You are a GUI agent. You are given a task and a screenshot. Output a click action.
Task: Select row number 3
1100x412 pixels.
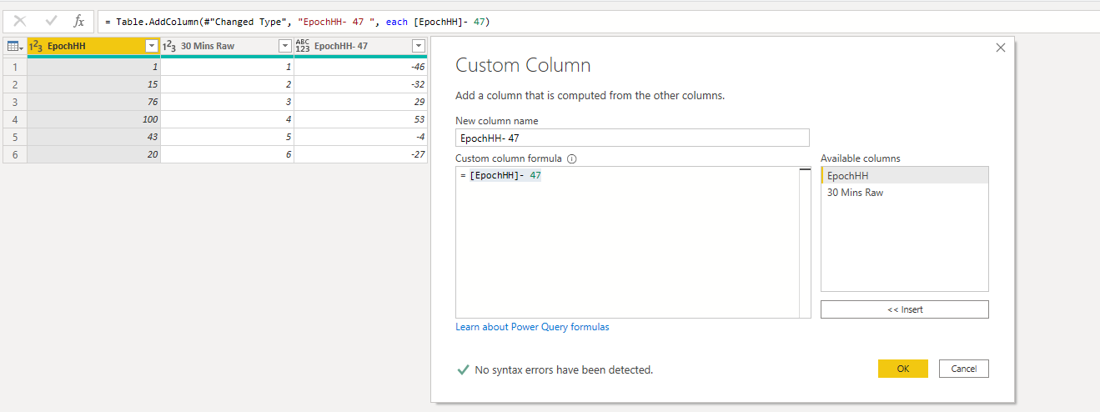(x=15, y=101)
